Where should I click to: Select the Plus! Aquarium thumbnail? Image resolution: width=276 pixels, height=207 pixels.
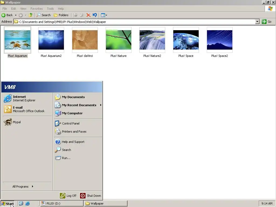pyautogui.click(x=18, y=40)
